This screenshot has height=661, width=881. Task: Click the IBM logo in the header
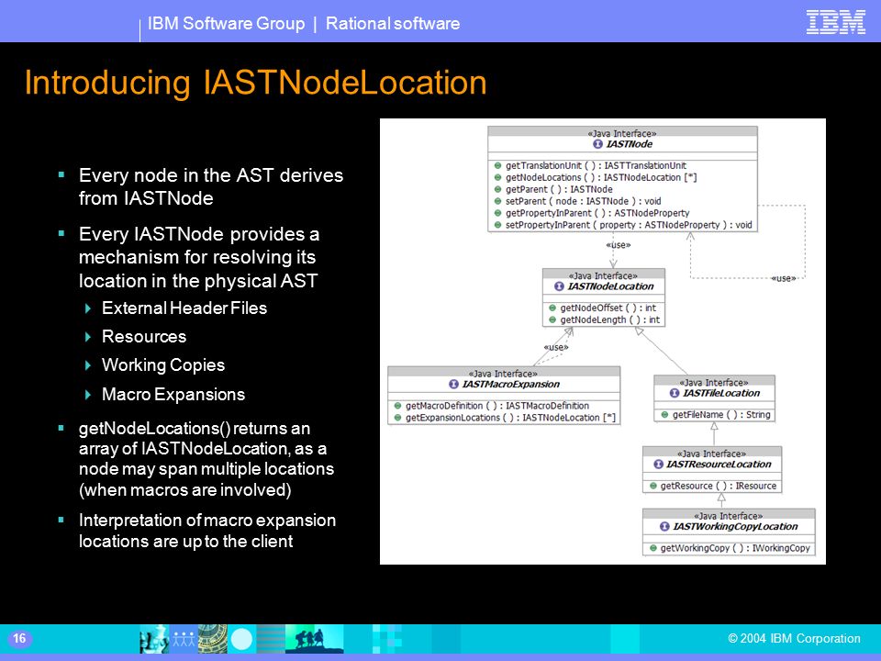(x=835, y=23)
